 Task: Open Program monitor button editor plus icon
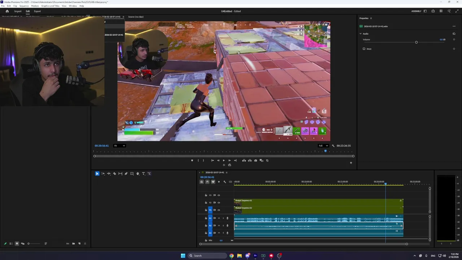click(x=351, y=163)
